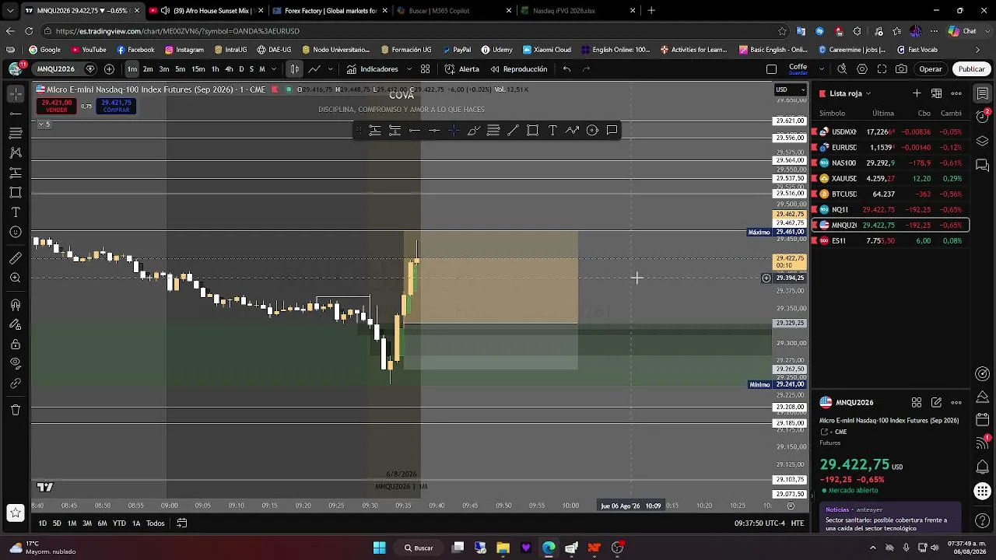Image resolution: width=996 pixels, height=560 pixels.
Task: Select layout setup square icon
Action: [771, 69]
